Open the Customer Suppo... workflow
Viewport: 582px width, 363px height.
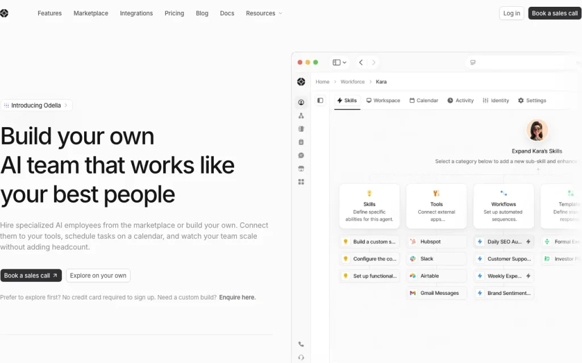tap(504, 259)
